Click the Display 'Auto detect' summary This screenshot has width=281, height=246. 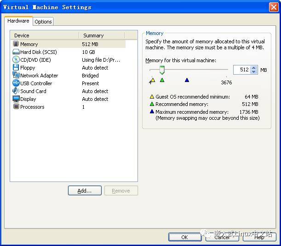click(x=95, y=99)
